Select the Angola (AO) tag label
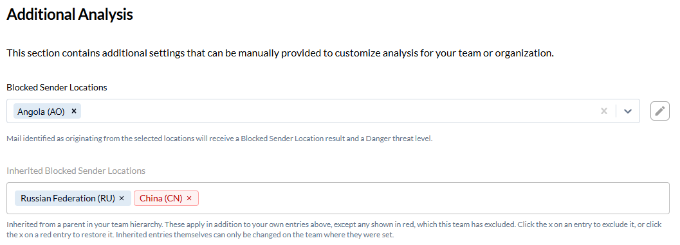 [41, 112]
